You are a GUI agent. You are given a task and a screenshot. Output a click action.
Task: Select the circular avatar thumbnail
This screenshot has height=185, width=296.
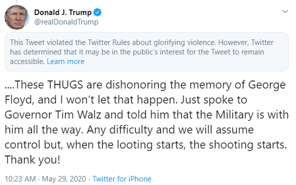coord(17,16)
